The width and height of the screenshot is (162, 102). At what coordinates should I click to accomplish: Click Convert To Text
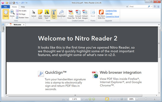click(78, 14)
